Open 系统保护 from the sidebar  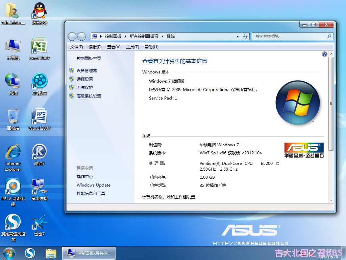point(85,88)
